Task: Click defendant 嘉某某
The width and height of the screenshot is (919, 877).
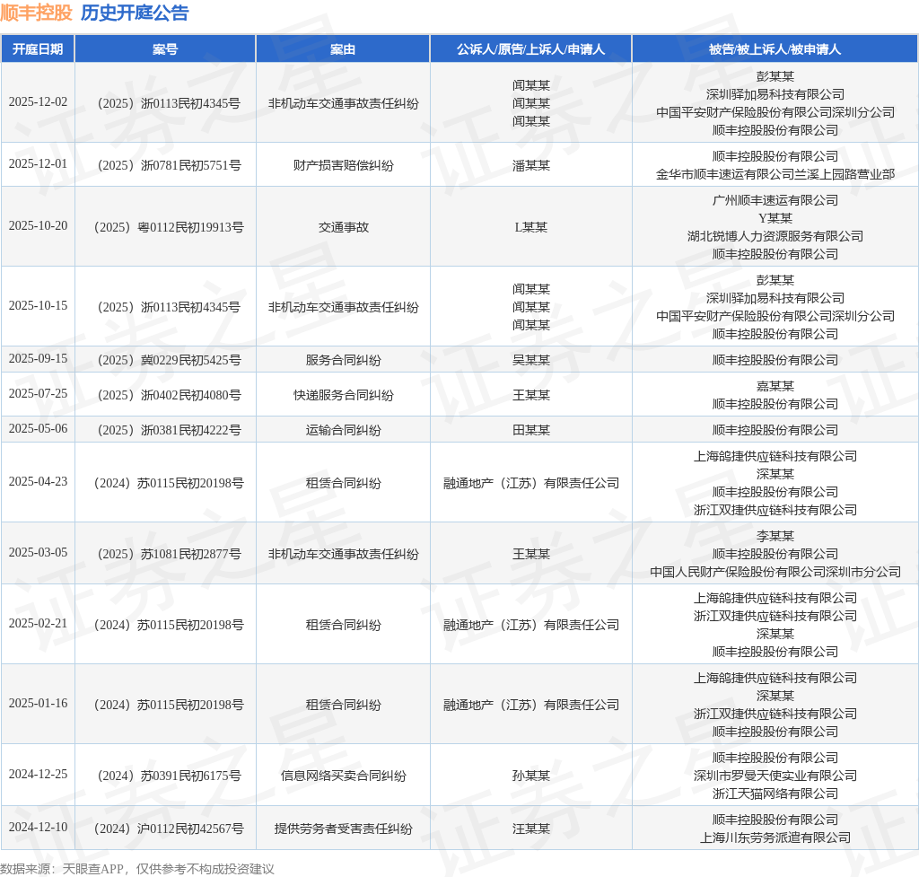Action: click(775, 386)
